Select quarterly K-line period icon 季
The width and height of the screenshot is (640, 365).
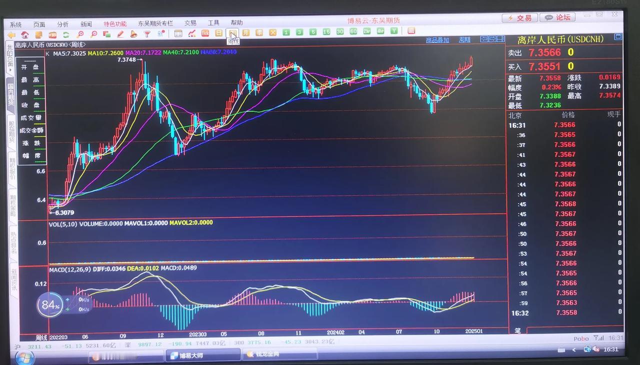[259, 33]
